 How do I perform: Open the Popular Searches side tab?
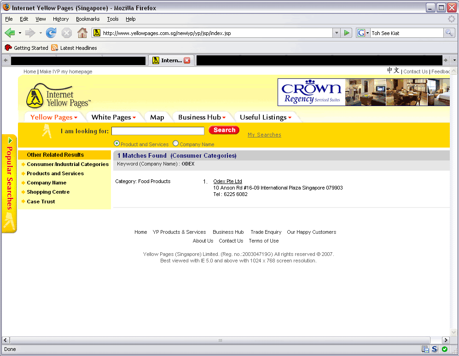pos(9,183)
